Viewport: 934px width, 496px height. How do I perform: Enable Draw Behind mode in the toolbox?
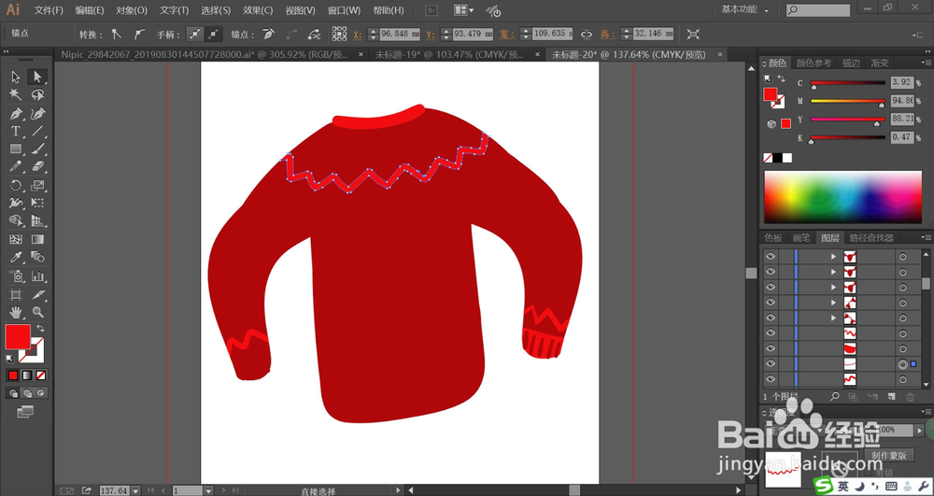click(x=27, y=393)
